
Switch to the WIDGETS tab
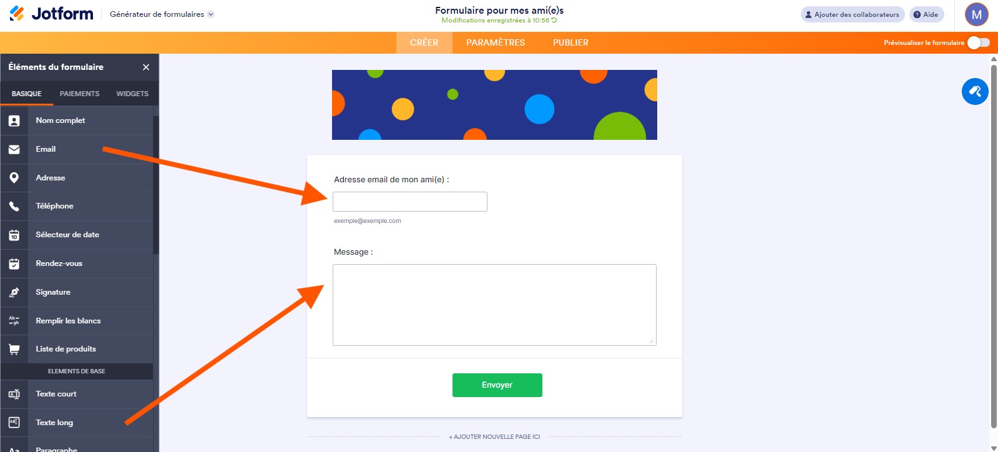(x=132, y=94)
